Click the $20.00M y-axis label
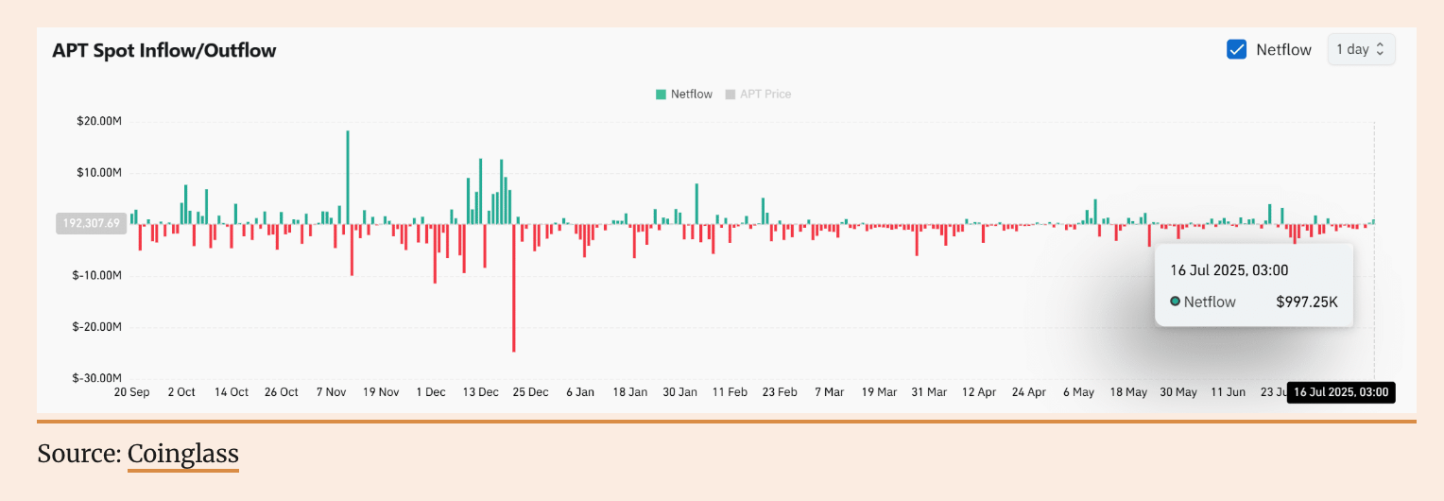 point(99,122)
